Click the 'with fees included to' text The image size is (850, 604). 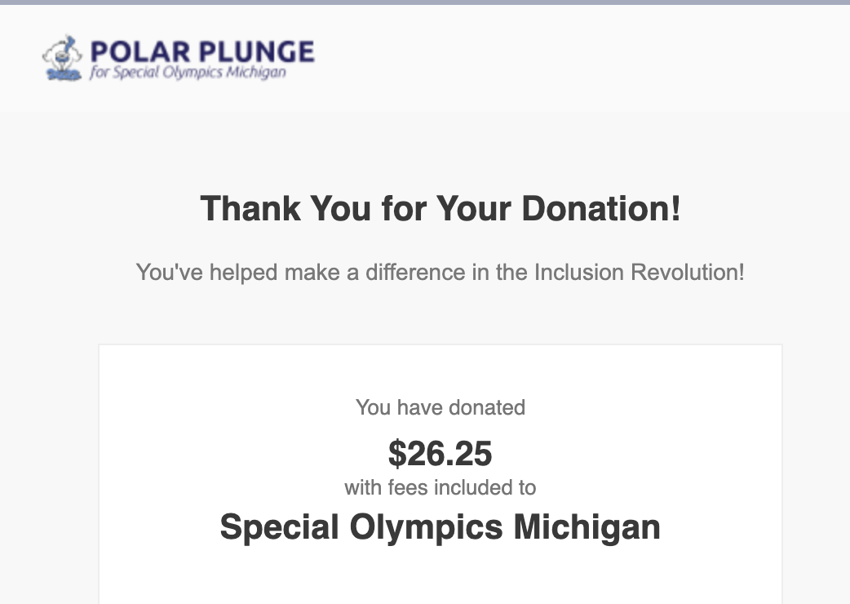pyautogui.click(x=440, y=488)
